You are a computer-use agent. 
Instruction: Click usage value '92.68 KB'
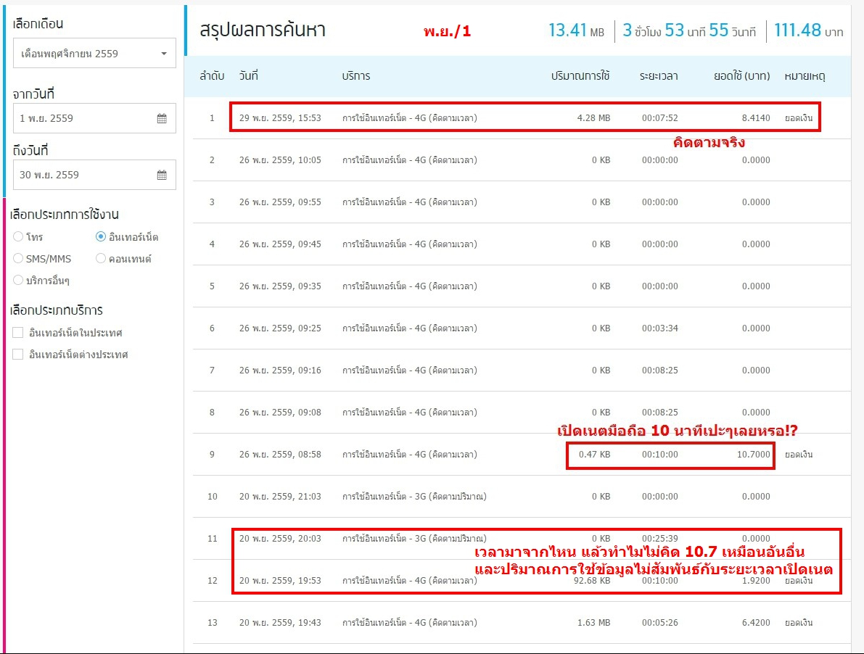point(592,580)
